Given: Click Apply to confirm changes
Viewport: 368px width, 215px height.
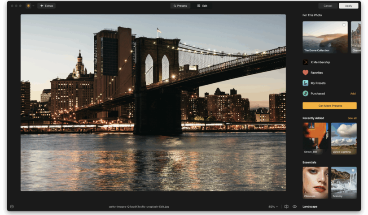Looking at the screenshot, I should coord(348,6).
